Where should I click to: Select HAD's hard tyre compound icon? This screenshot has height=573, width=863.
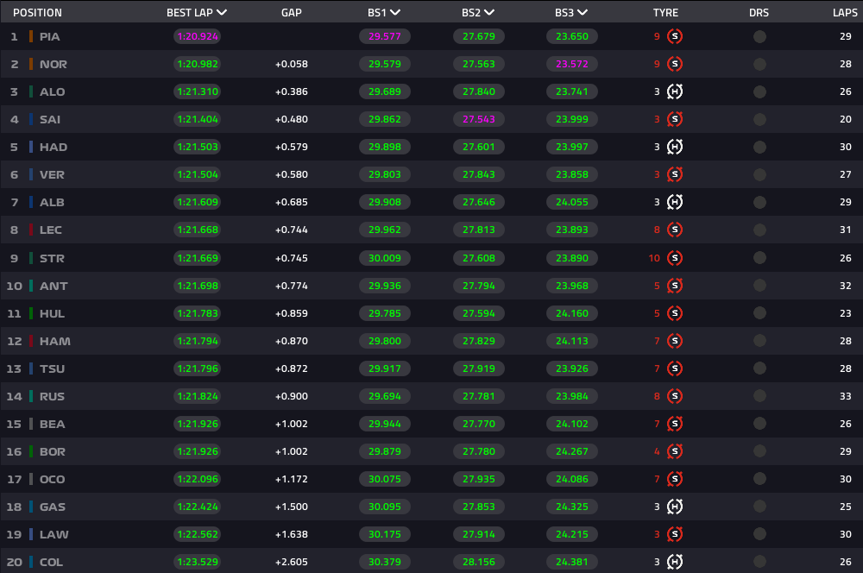pos(675,147)
